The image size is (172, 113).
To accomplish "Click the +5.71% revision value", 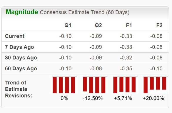I will (123, 98).
